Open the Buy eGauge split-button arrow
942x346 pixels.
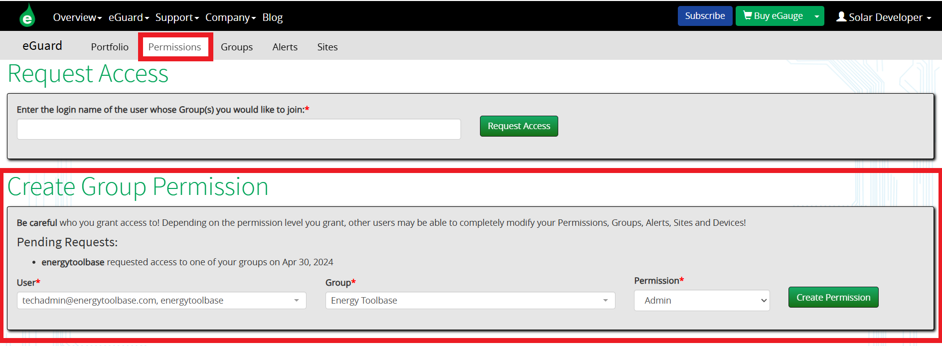tap(817, 16)
